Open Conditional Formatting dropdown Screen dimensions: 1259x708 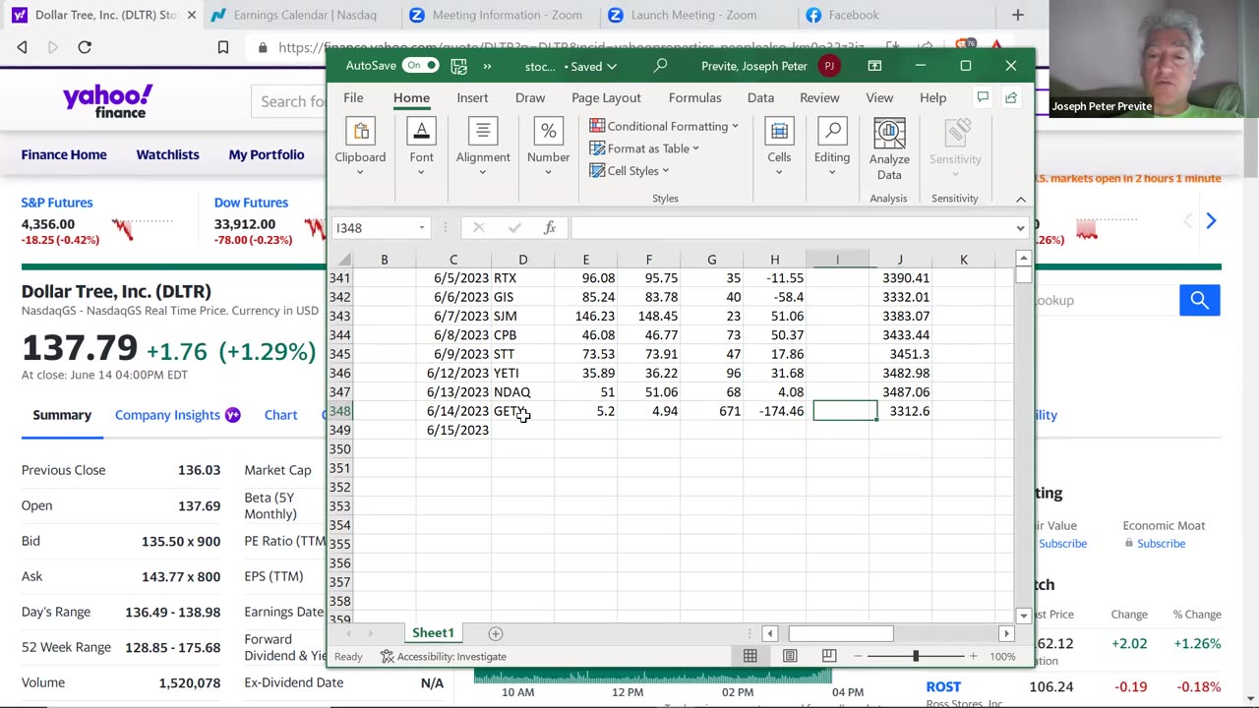pos(664,126)
